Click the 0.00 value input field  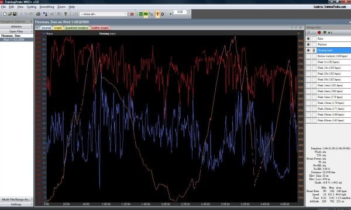click(180, 12)
